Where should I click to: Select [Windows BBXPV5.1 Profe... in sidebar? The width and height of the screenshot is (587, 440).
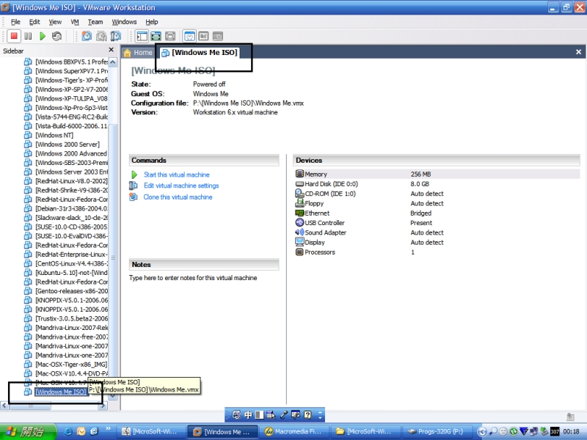(x=71, y=62)
